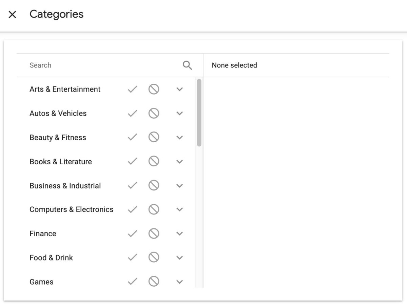Exclude the Arts & Entertainment category

(154, 89)
